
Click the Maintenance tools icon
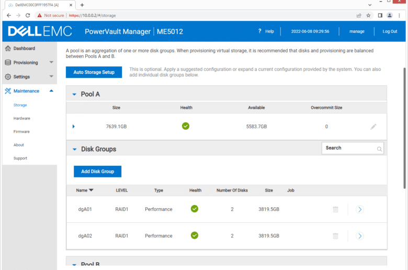(8, 91)
